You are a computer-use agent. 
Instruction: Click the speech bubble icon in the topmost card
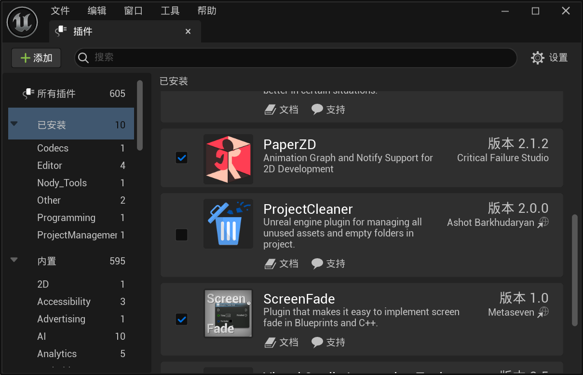coord(317,110)
